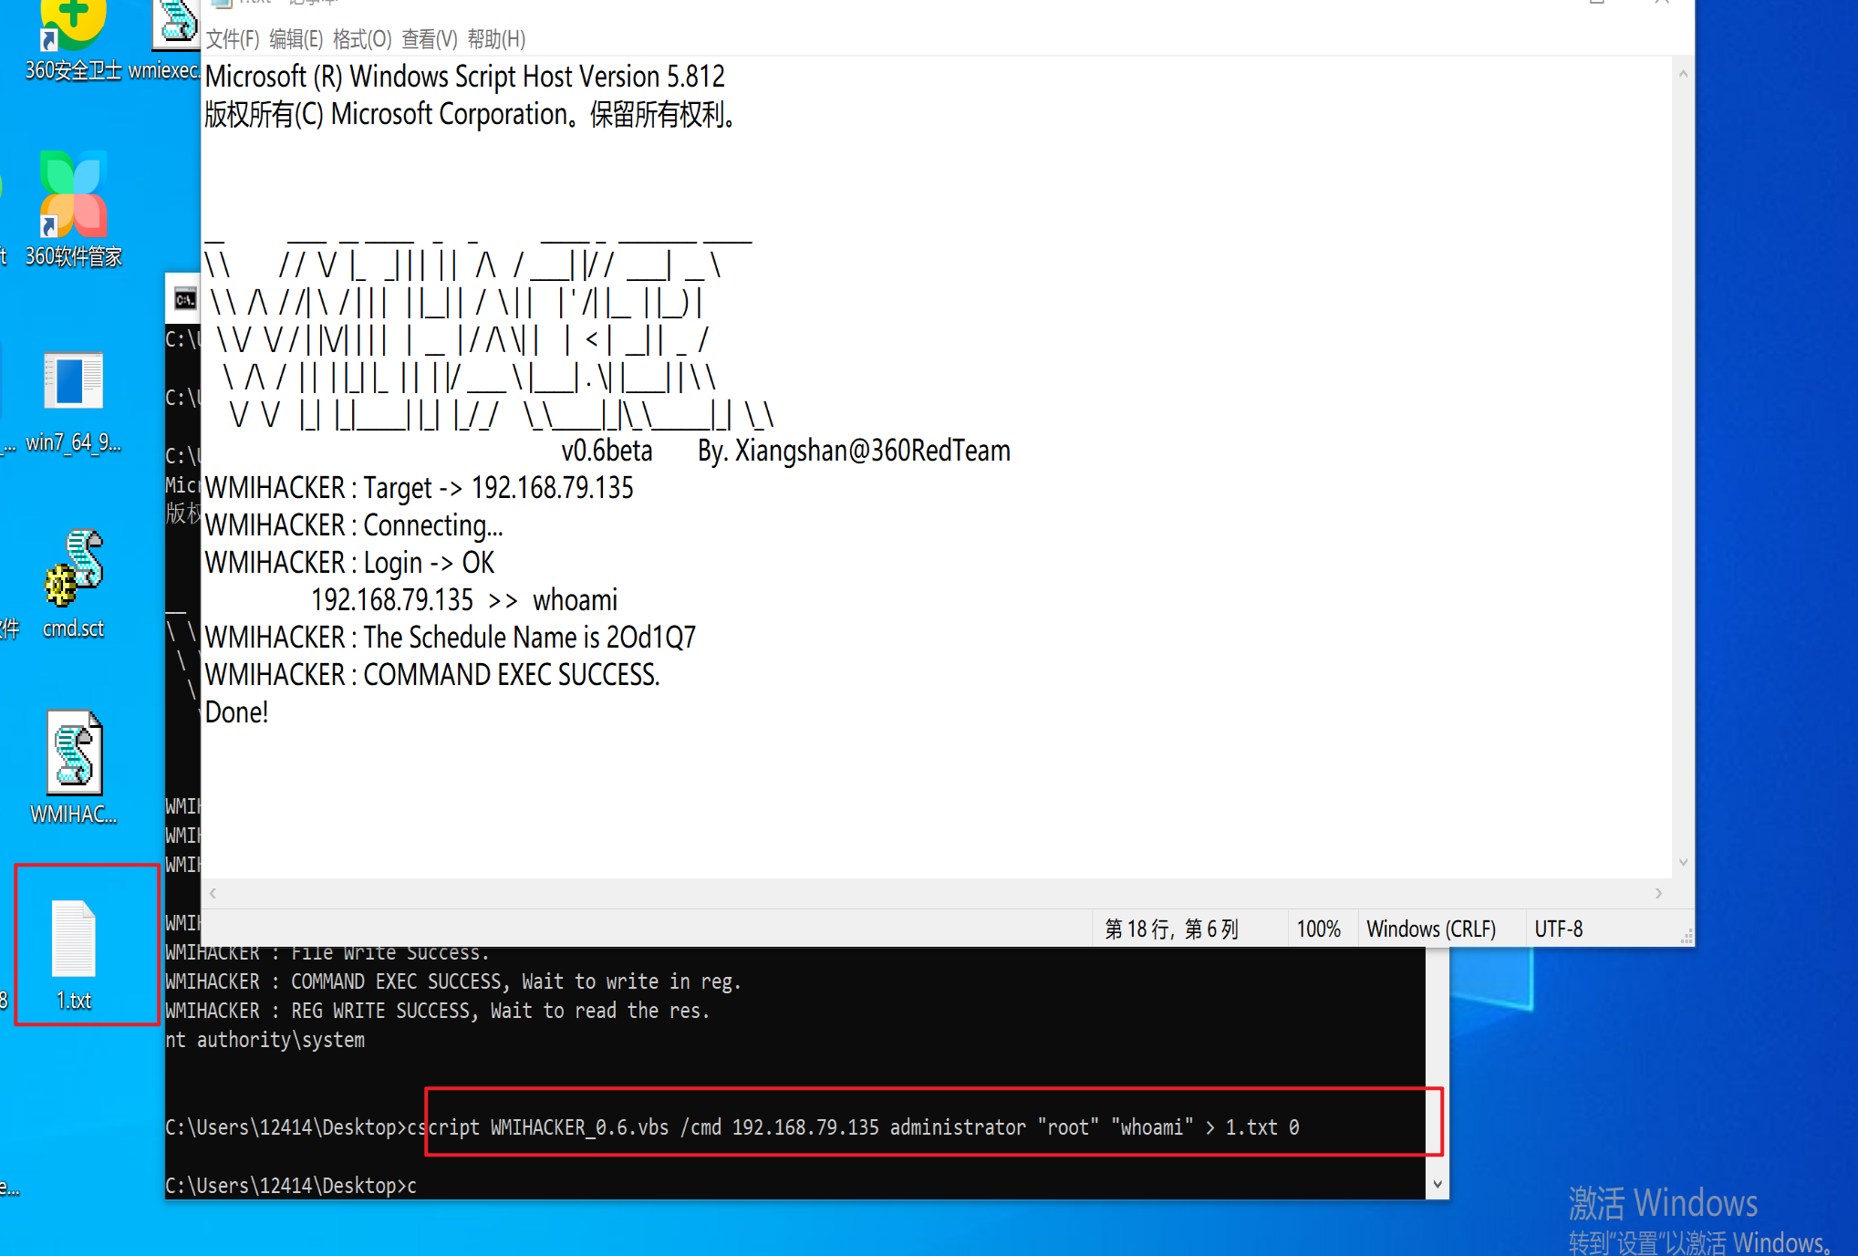Click Notepad vertical scrollbar down arrow
Image resolution: width=1858 pixels, height=1256 pixels.
click(x=1683, y=862)
